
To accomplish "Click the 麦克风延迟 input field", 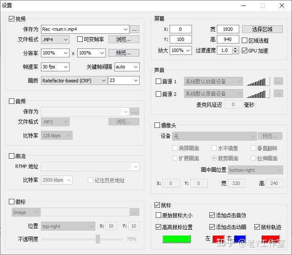I will (x=233, y=105).
